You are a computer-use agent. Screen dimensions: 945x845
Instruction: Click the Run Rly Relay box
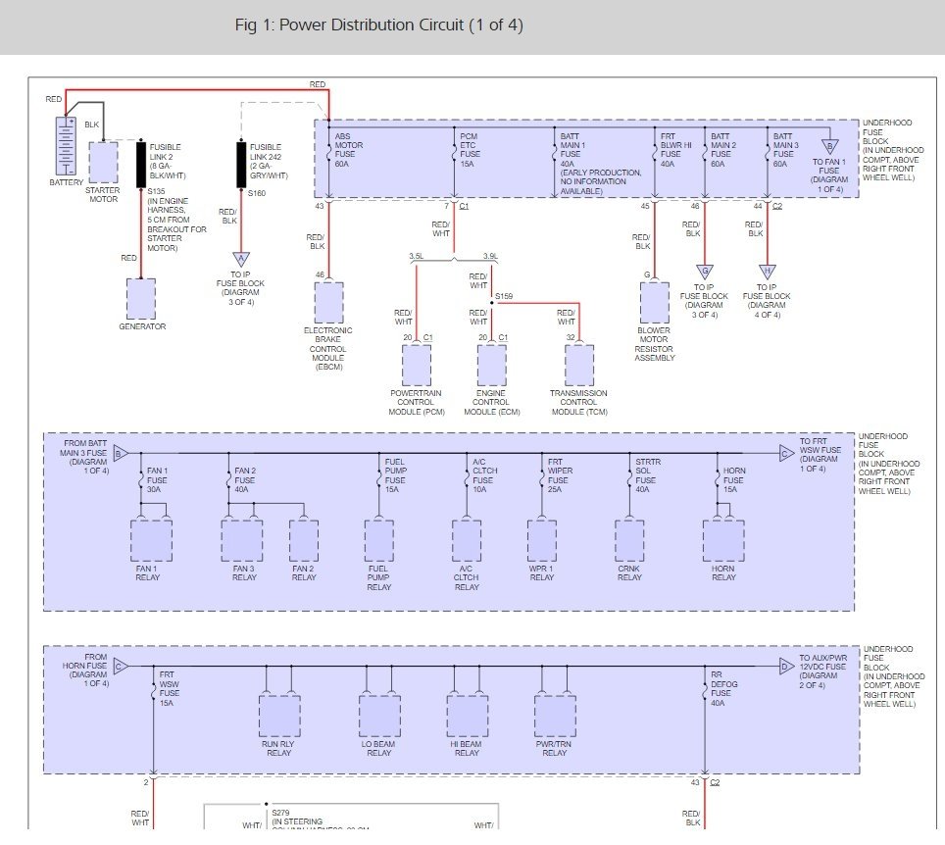coord(279,716)
